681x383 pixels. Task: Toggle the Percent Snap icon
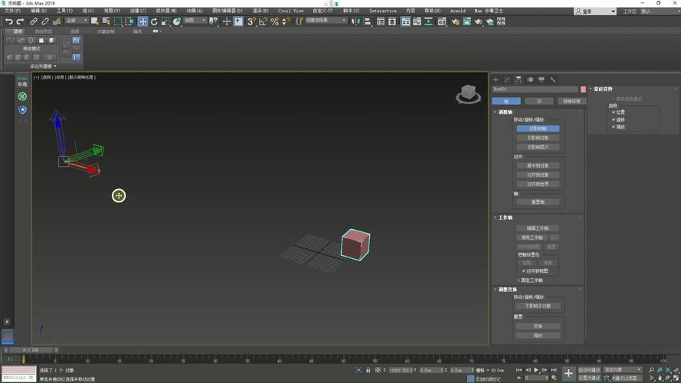pos(274,21)
